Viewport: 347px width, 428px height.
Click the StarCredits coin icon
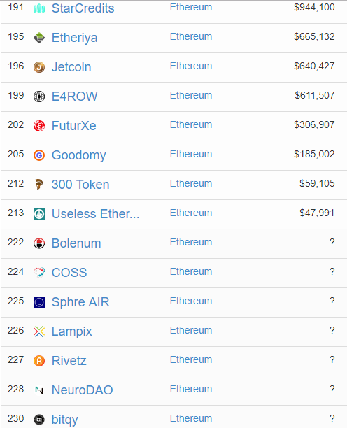39,8
